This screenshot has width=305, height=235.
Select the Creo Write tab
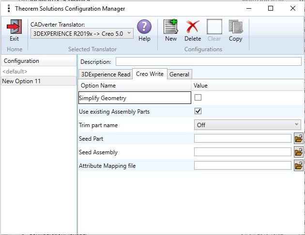tap(150, 74)
